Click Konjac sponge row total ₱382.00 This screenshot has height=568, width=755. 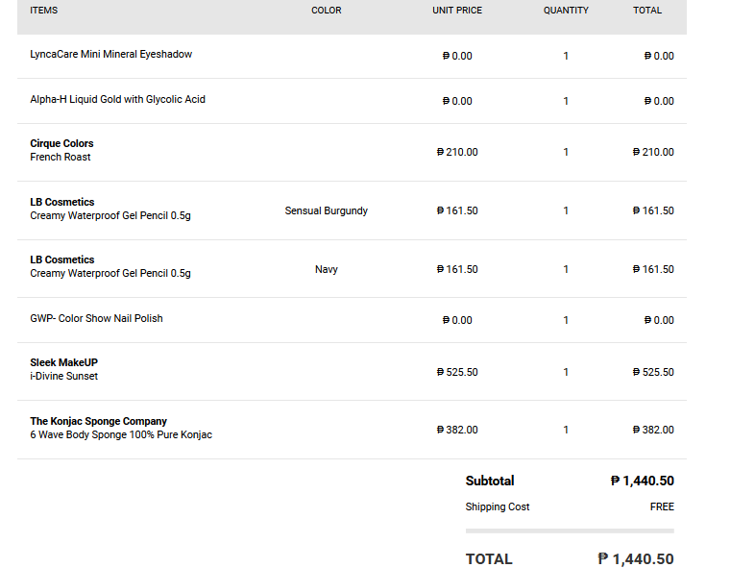[x=653, y=430]
